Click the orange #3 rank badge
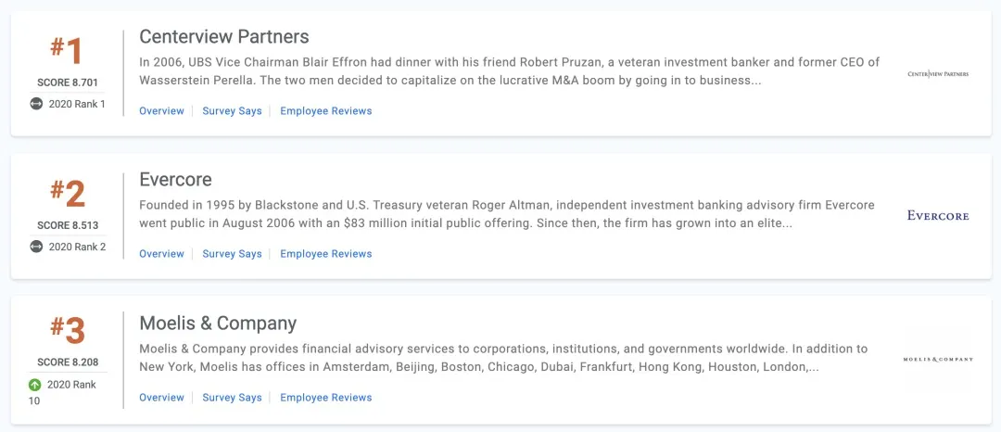Viewport: 1001px width, 432px height. coord(67,329)
